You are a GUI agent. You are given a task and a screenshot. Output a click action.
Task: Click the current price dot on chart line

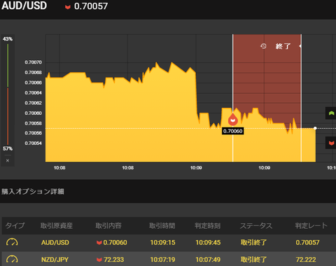(315, 128)
